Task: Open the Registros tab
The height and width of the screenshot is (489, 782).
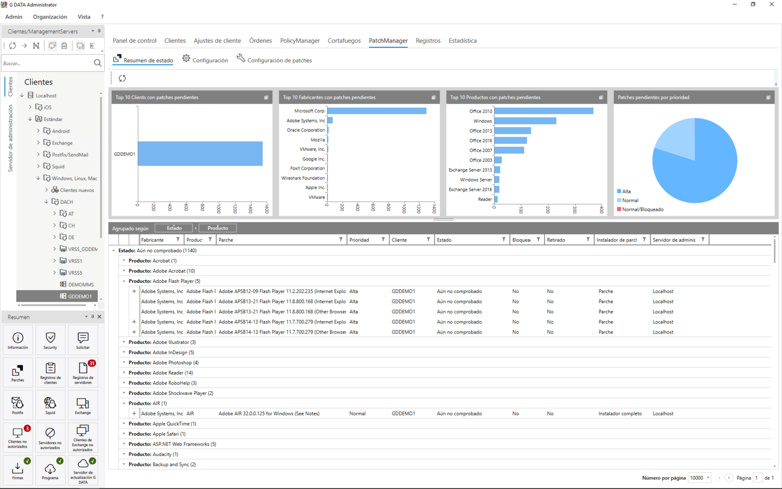Action: [428, 41]
